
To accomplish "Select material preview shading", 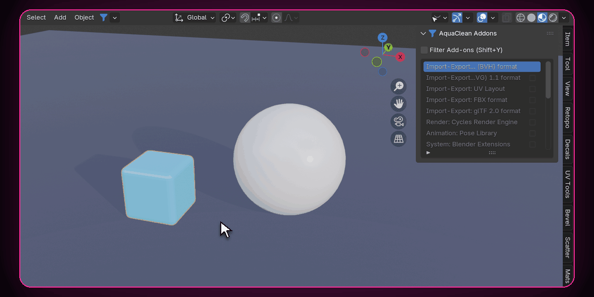I will coord(543,17).
